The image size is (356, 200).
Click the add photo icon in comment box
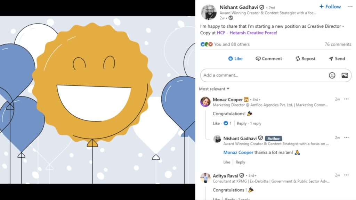click(x=345, y=75)
